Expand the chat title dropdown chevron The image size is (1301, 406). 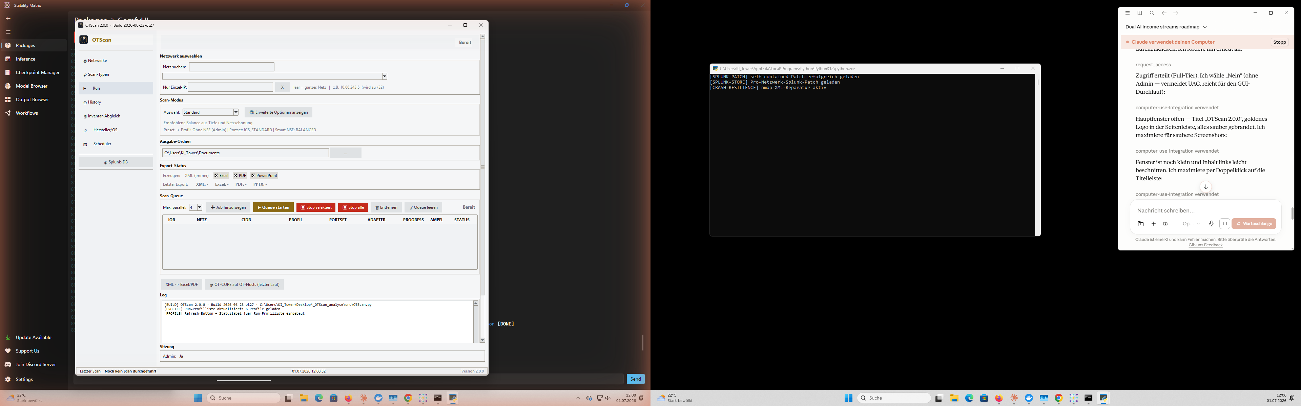pyautogui.click(x=1205, y=27)
